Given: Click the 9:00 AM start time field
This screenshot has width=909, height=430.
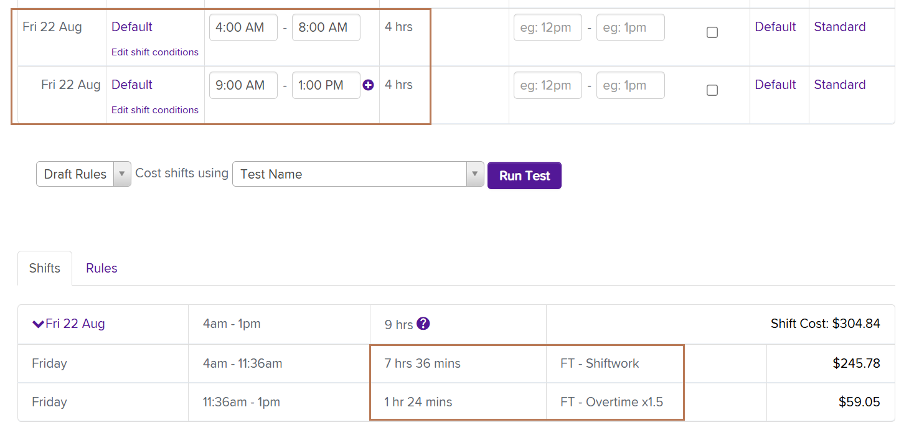Looking at the screenshot, I should coord(243,85).
